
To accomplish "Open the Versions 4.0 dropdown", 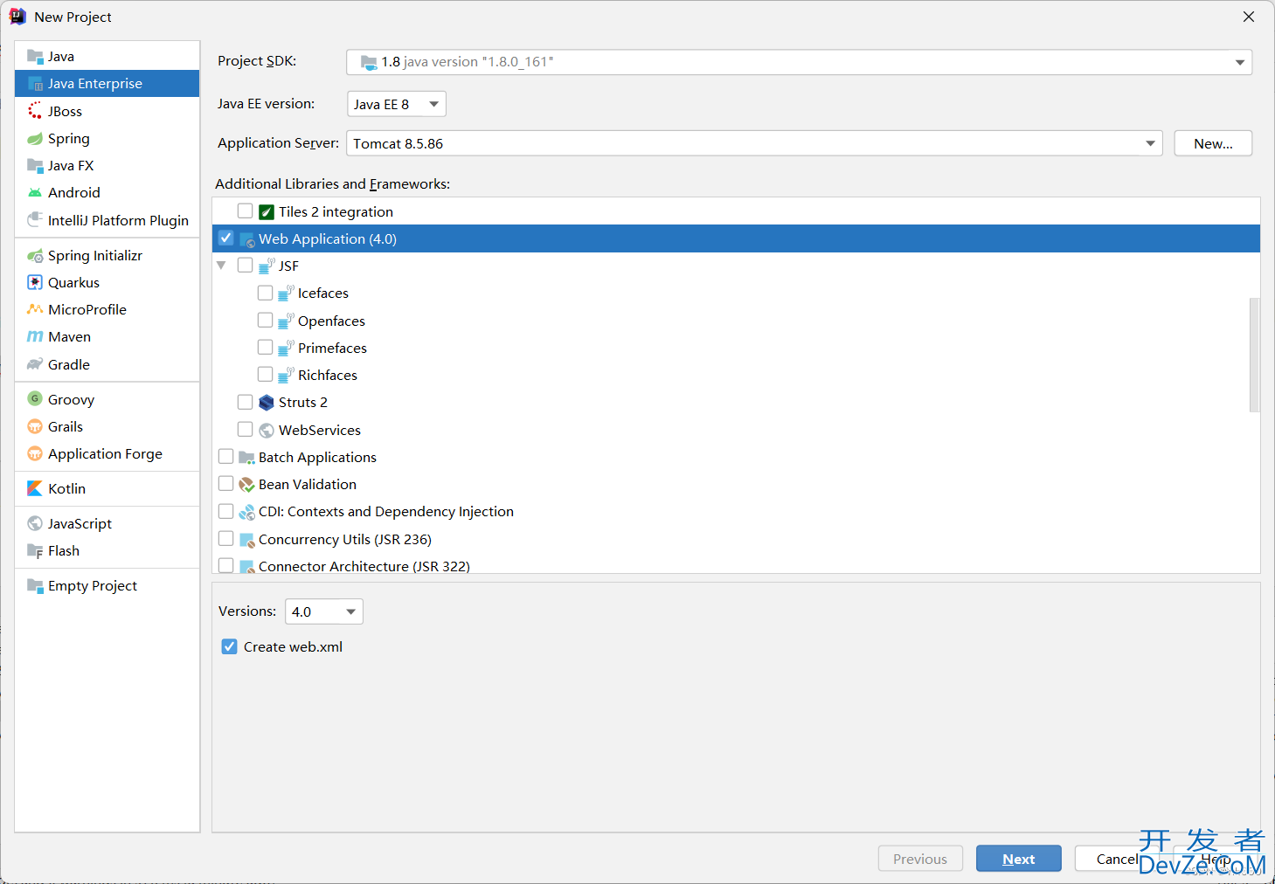I will [324, 611].
